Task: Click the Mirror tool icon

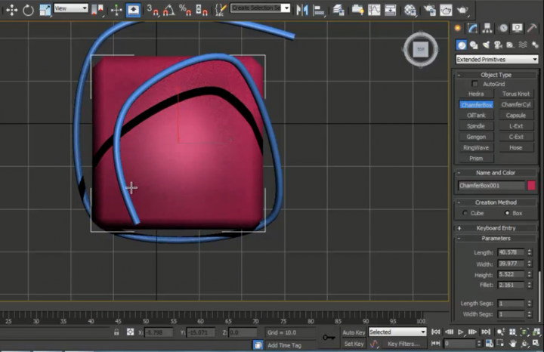Action: (302, 10)
